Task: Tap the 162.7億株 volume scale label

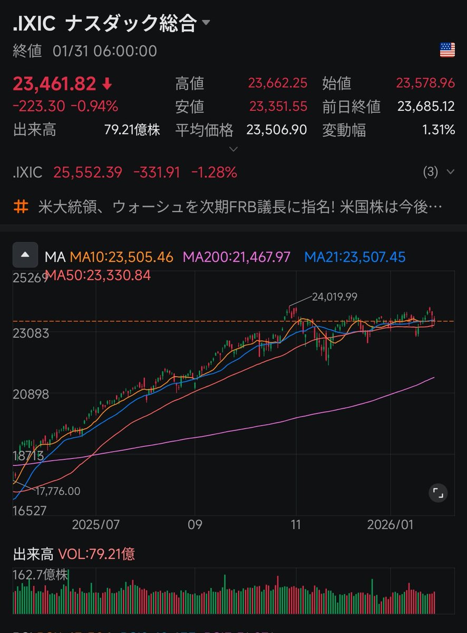Action: (x=41, y=575)
